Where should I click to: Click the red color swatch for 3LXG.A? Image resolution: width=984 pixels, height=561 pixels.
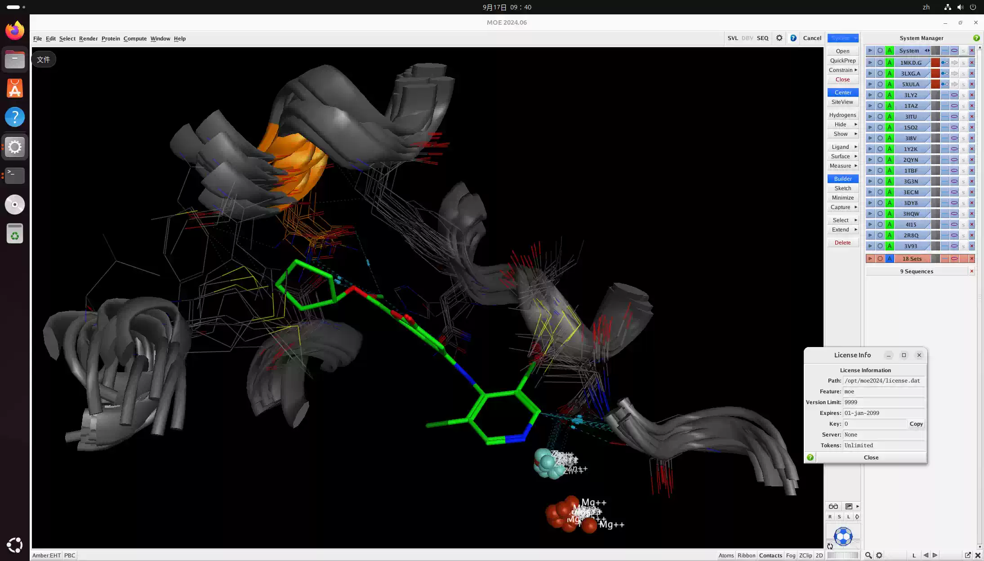935,73
